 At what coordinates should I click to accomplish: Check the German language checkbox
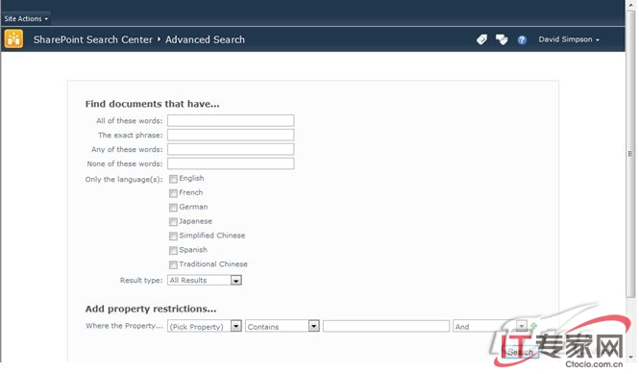tap(173, 207)
